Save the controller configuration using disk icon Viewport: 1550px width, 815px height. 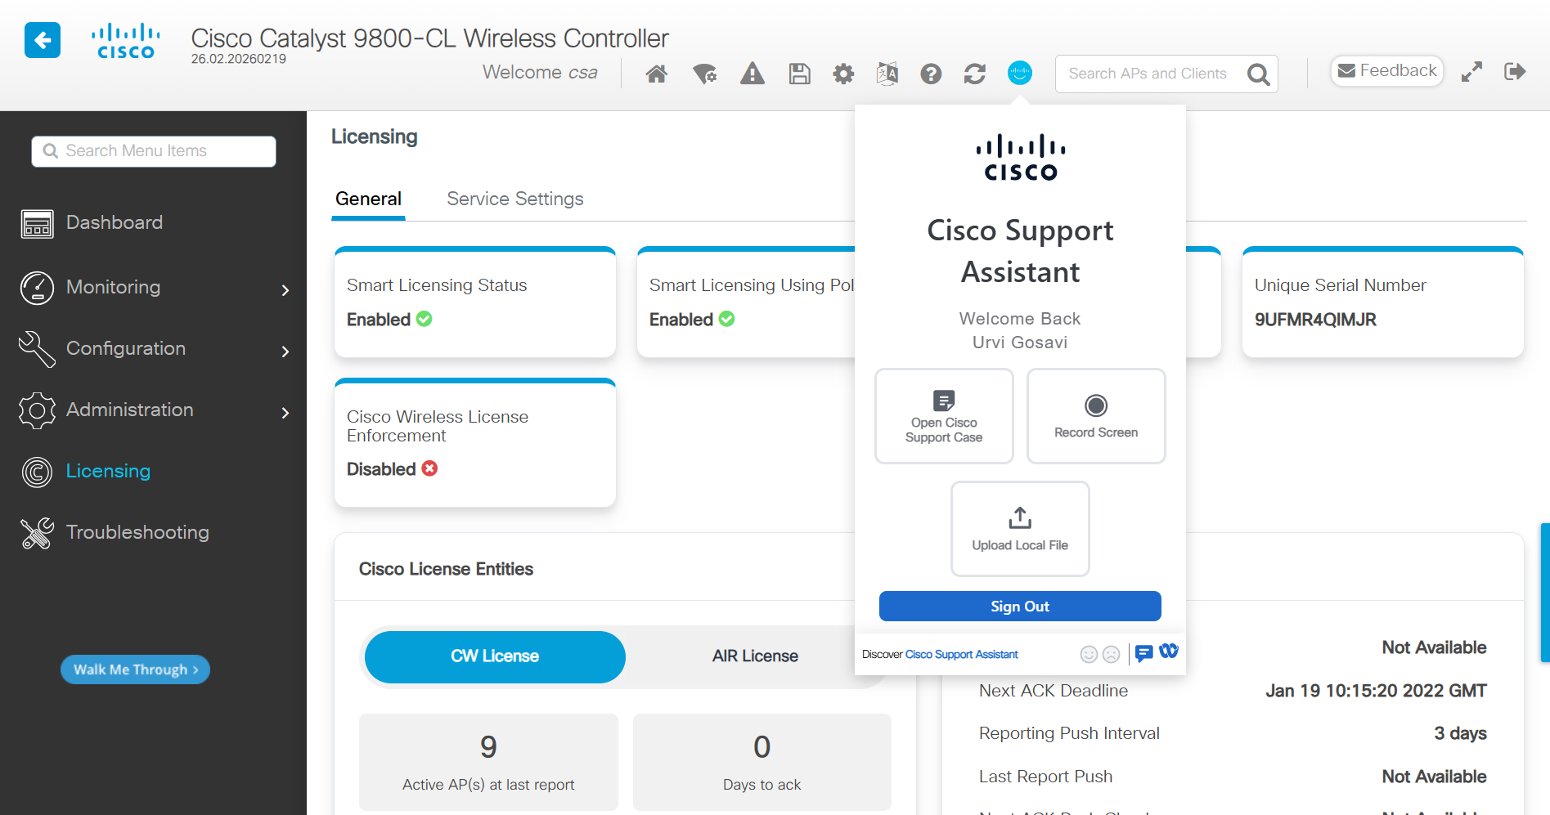[799, 73]
